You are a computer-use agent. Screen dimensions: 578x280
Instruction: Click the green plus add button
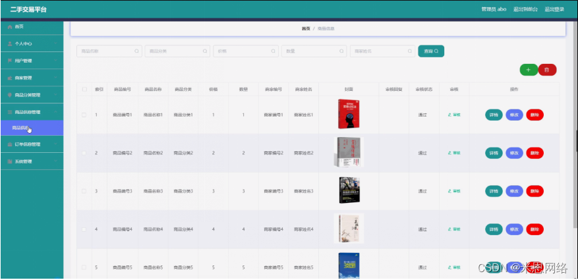[x=529, y=70]
